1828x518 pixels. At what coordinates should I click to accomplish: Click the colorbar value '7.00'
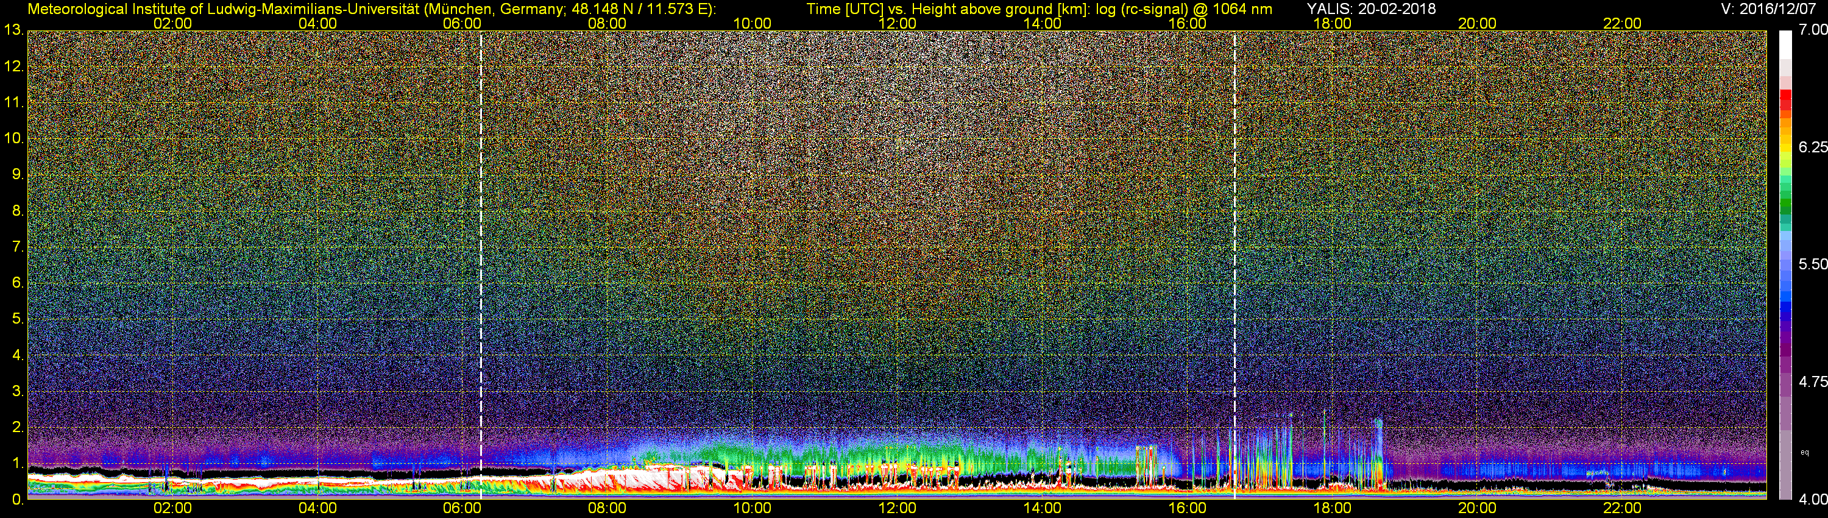click(1812, 30)
